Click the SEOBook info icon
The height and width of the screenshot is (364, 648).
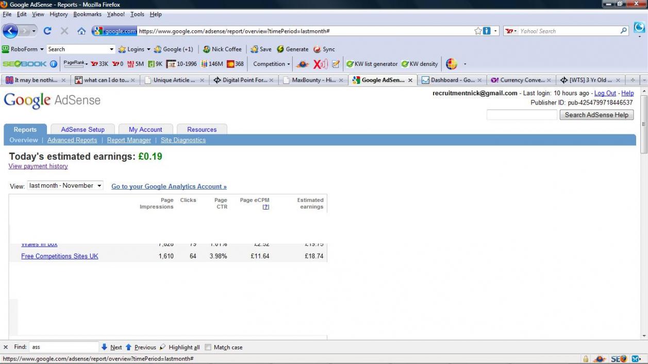(x=54, y=64)
